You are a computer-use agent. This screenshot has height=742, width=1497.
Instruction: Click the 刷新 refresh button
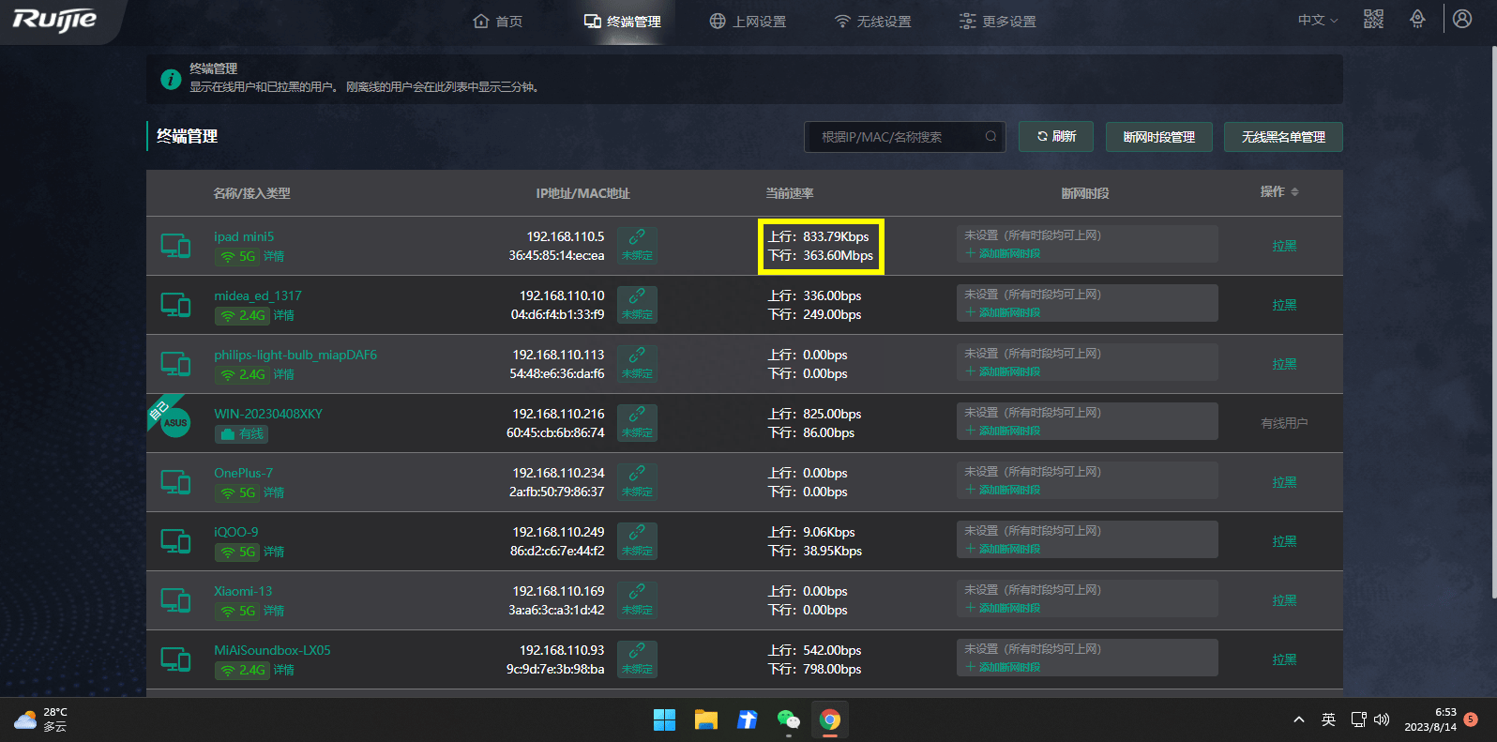pyautogui.click(x=1056, y=137)
